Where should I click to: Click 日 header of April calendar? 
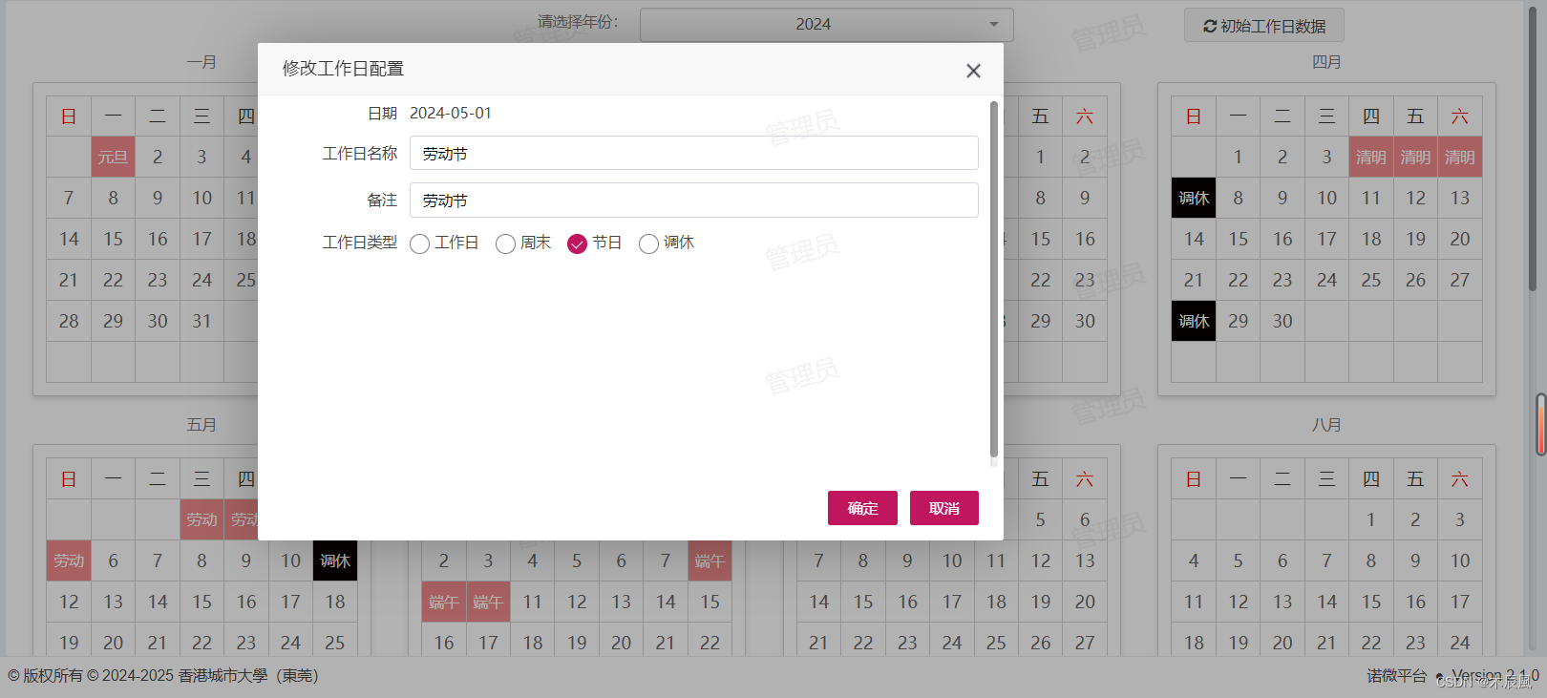pyautogui.click(x=1194, y=116)
